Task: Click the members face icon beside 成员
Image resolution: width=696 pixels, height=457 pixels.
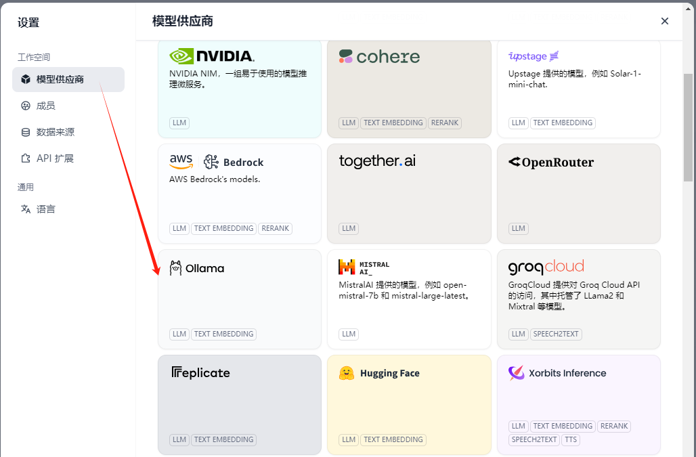Action: pyautogui.click(x=26, y=106)
